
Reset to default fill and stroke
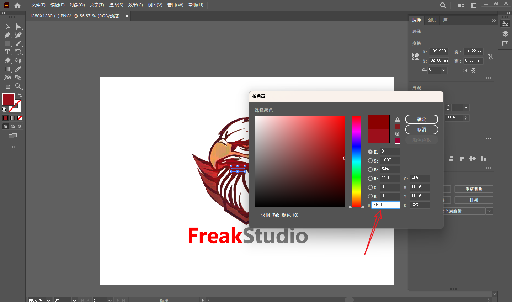click(4, 110)
